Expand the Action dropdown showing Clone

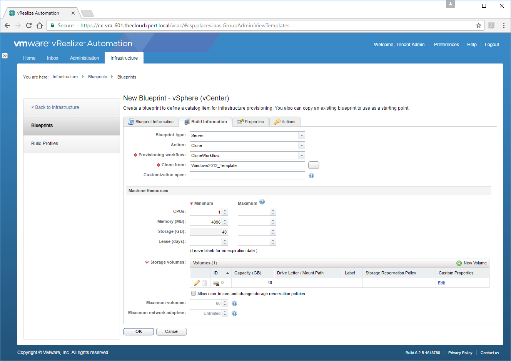[302, 145]
